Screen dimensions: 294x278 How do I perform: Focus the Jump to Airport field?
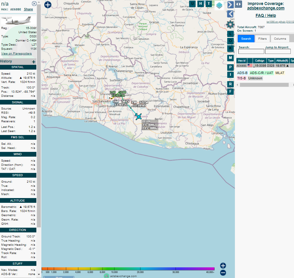click(x=278, y=52)
